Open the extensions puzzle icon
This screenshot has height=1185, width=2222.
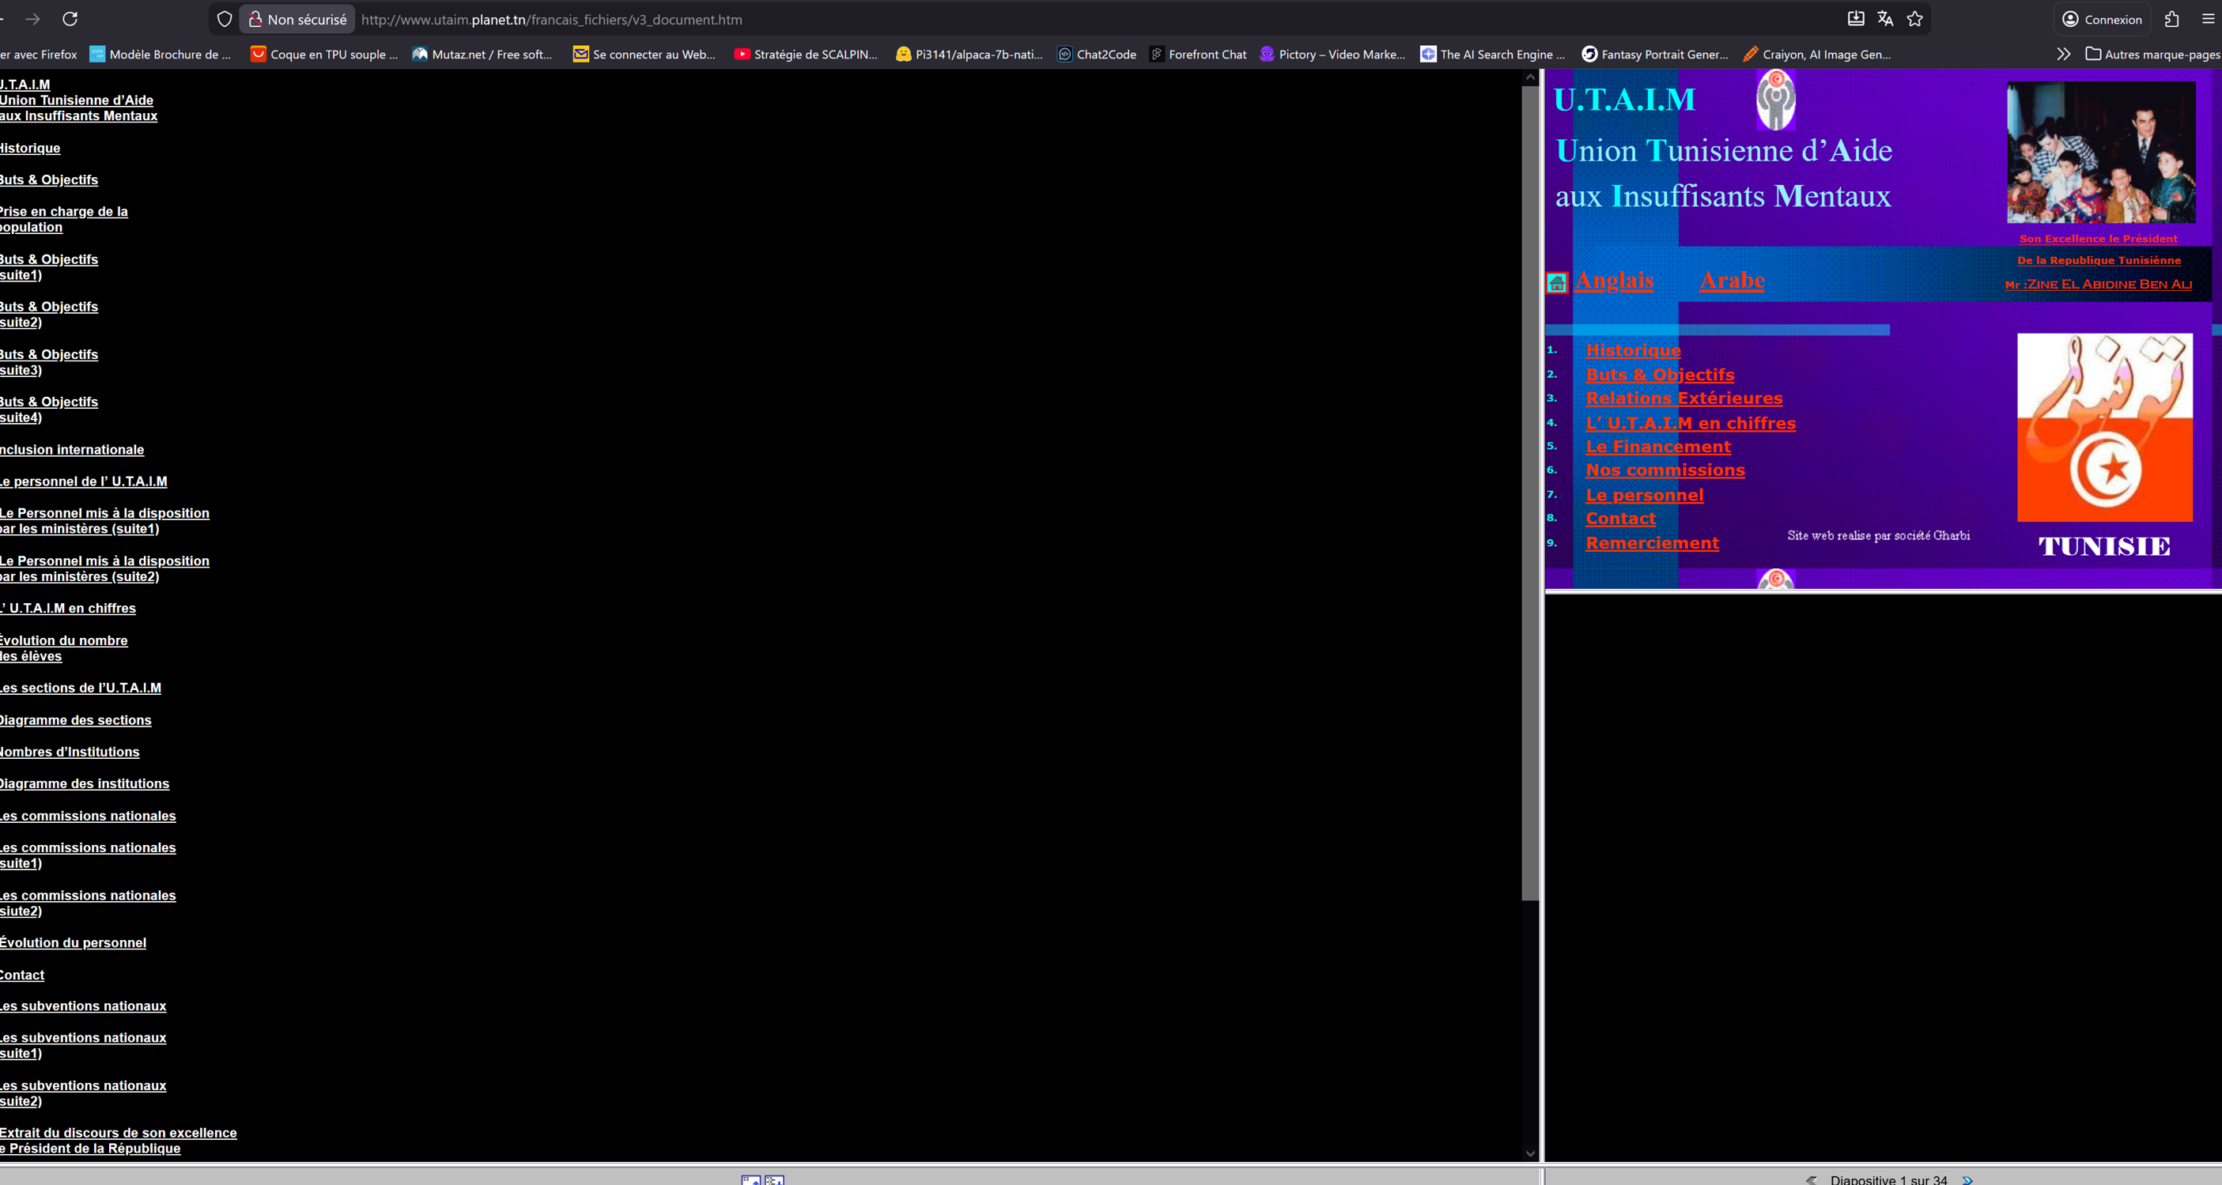(x=2172, y=19)
